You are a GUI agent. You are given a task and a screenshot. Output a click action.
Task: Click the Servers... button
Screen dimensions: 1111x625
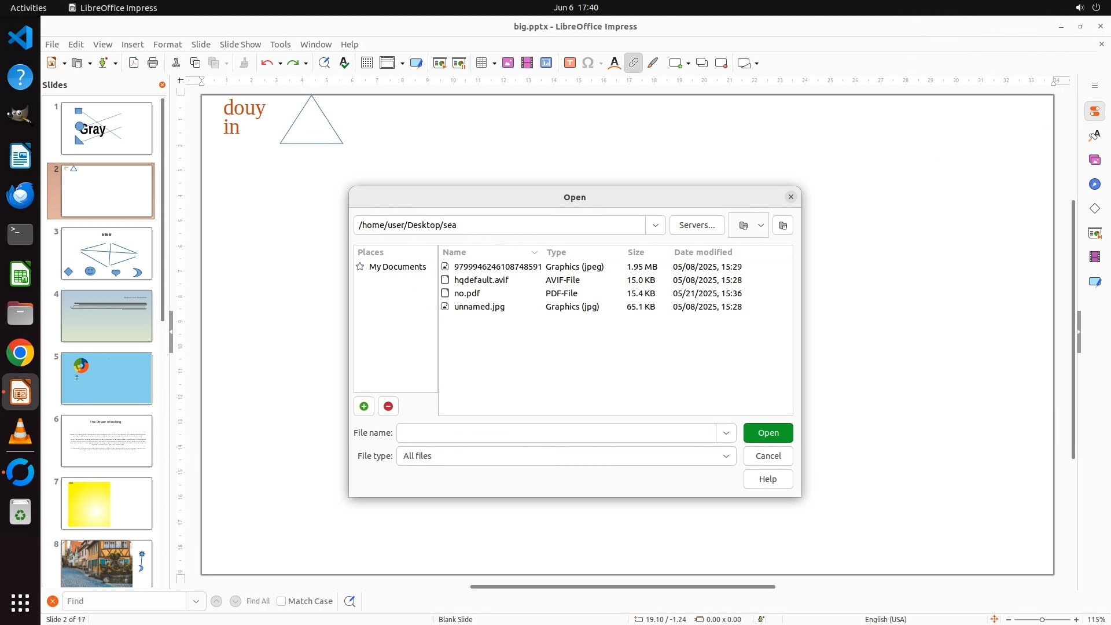click(x=697, y=225)
